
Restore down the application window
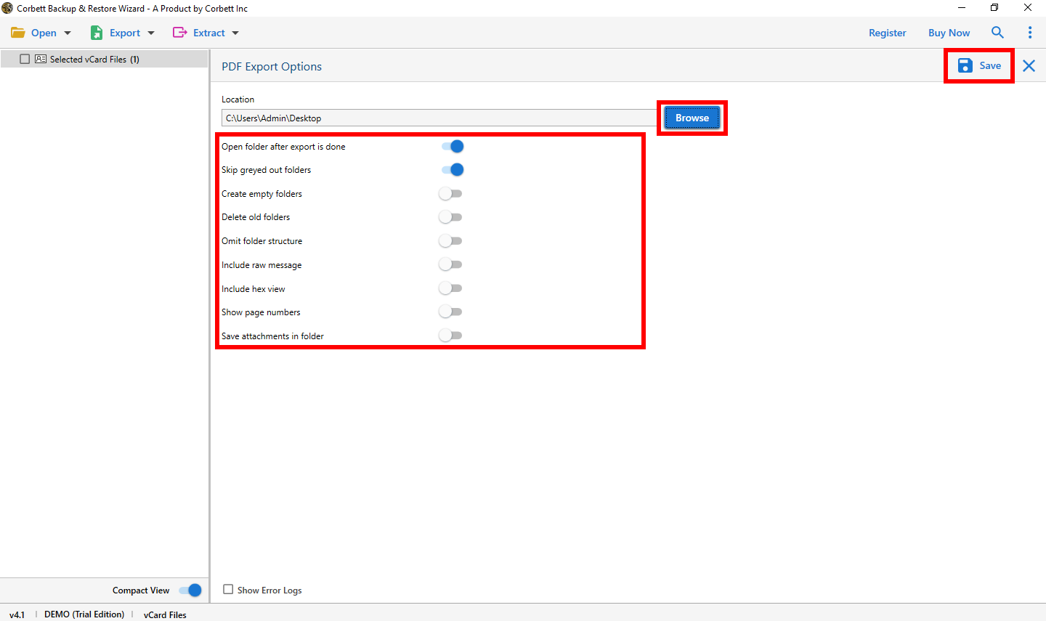click(994, 8)
